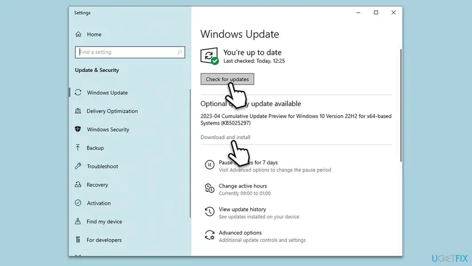Click the KB5025297 cumulative update description text

click(296, 119)
